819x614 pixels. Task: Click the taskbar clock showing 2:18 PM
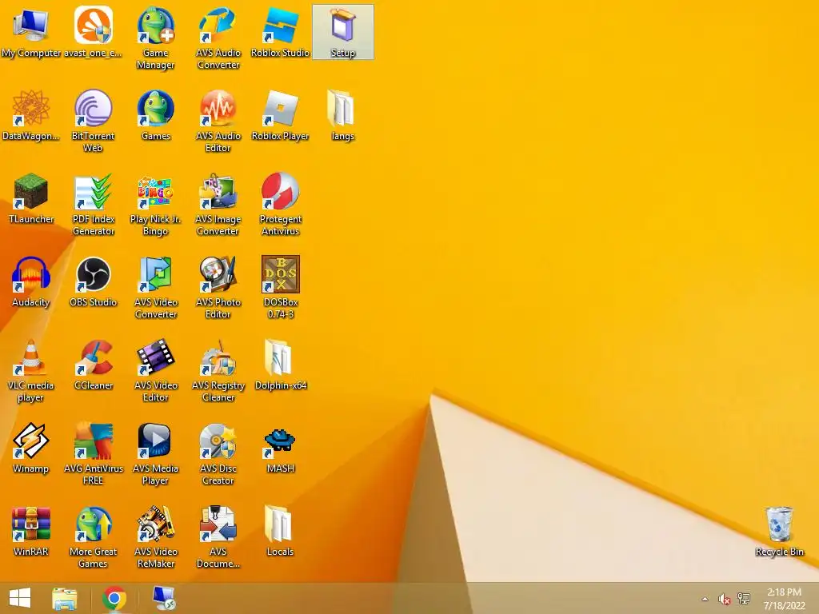click(x=784, y=598)
